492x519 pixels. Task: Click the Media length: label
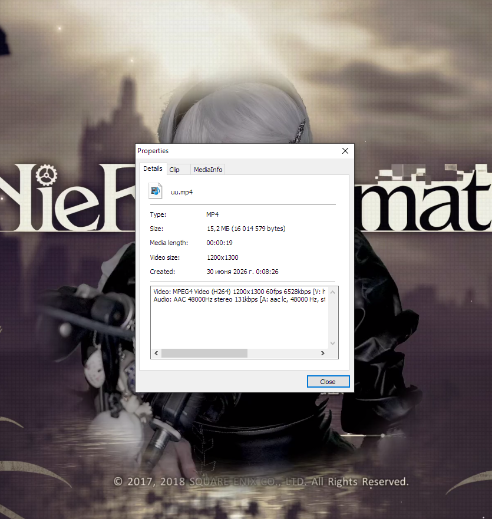[169, 243]
